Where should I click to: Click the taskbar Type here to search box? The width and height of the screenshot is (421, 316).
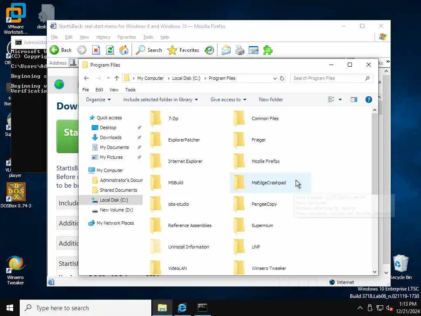click(x=86, y=308)
